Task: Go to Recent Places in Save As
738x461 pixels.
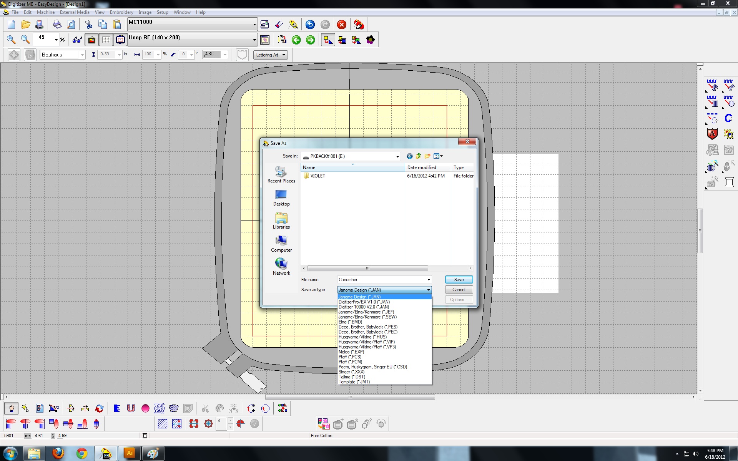Action: pos(281,174)
